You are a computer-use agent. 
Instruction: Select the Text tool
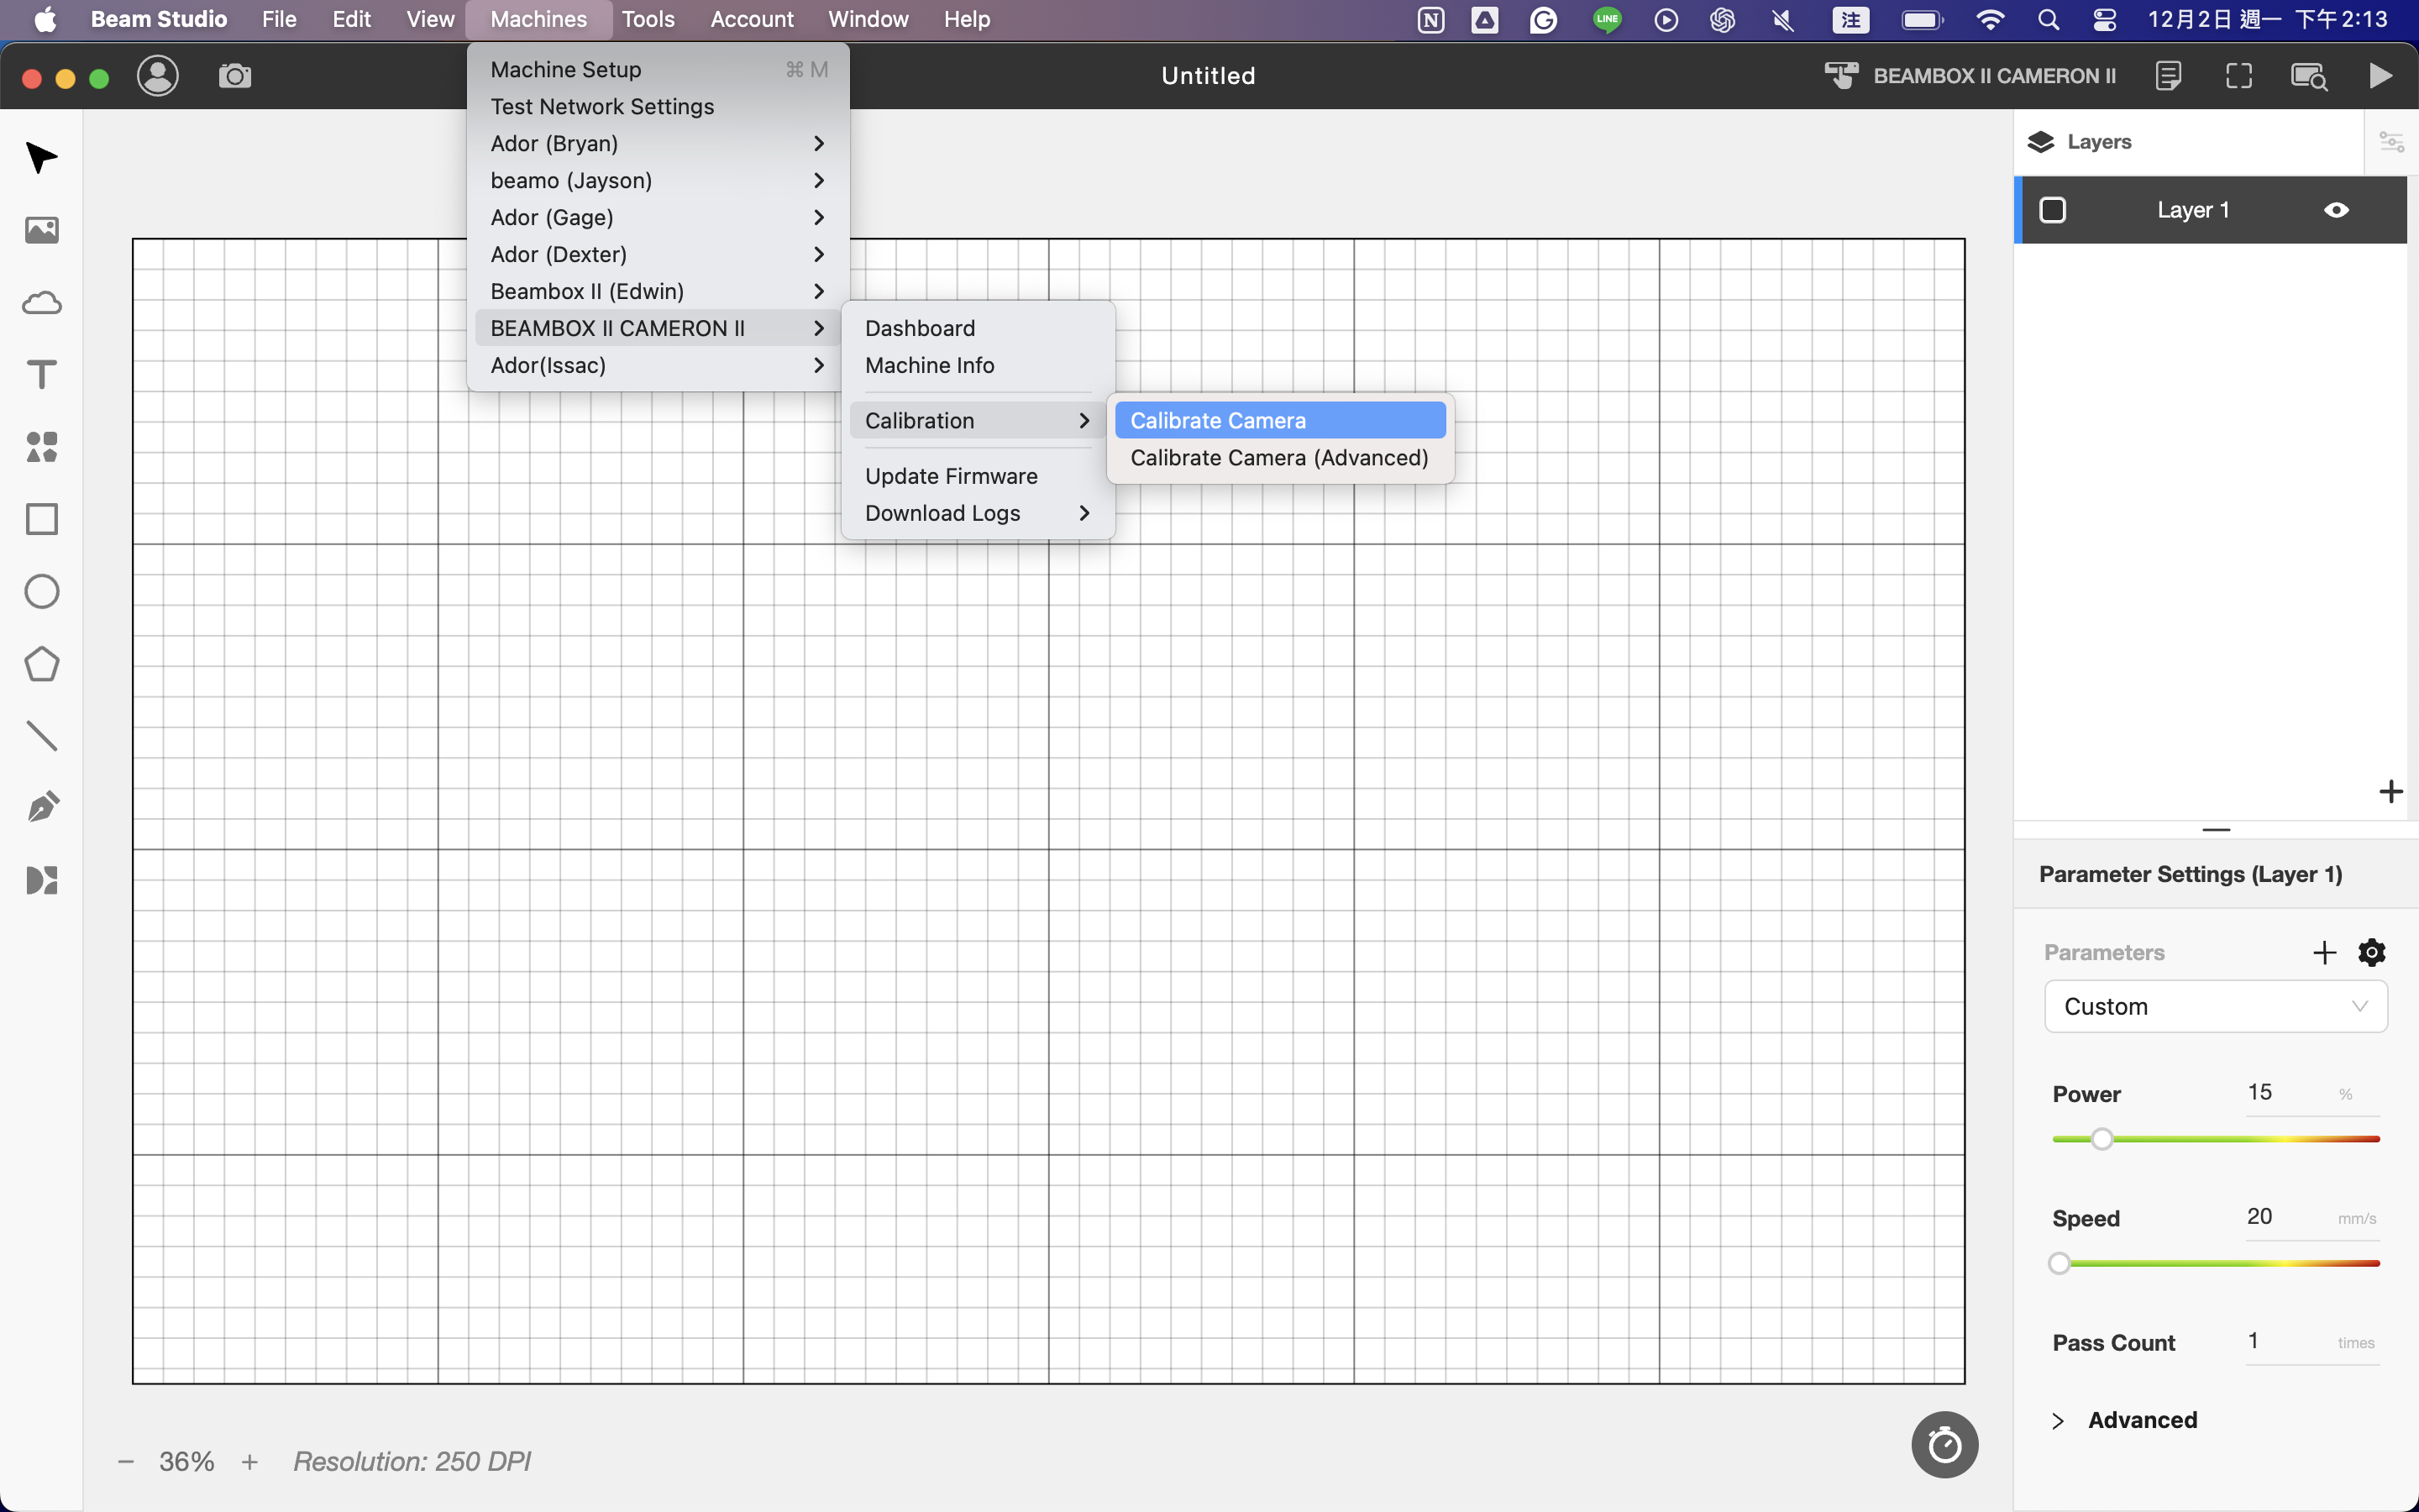pyautogui.click(x=41, y=375)
